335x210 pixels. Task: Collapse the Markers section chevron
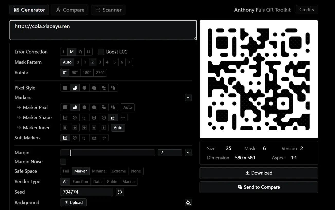click(x=188, y=97)
